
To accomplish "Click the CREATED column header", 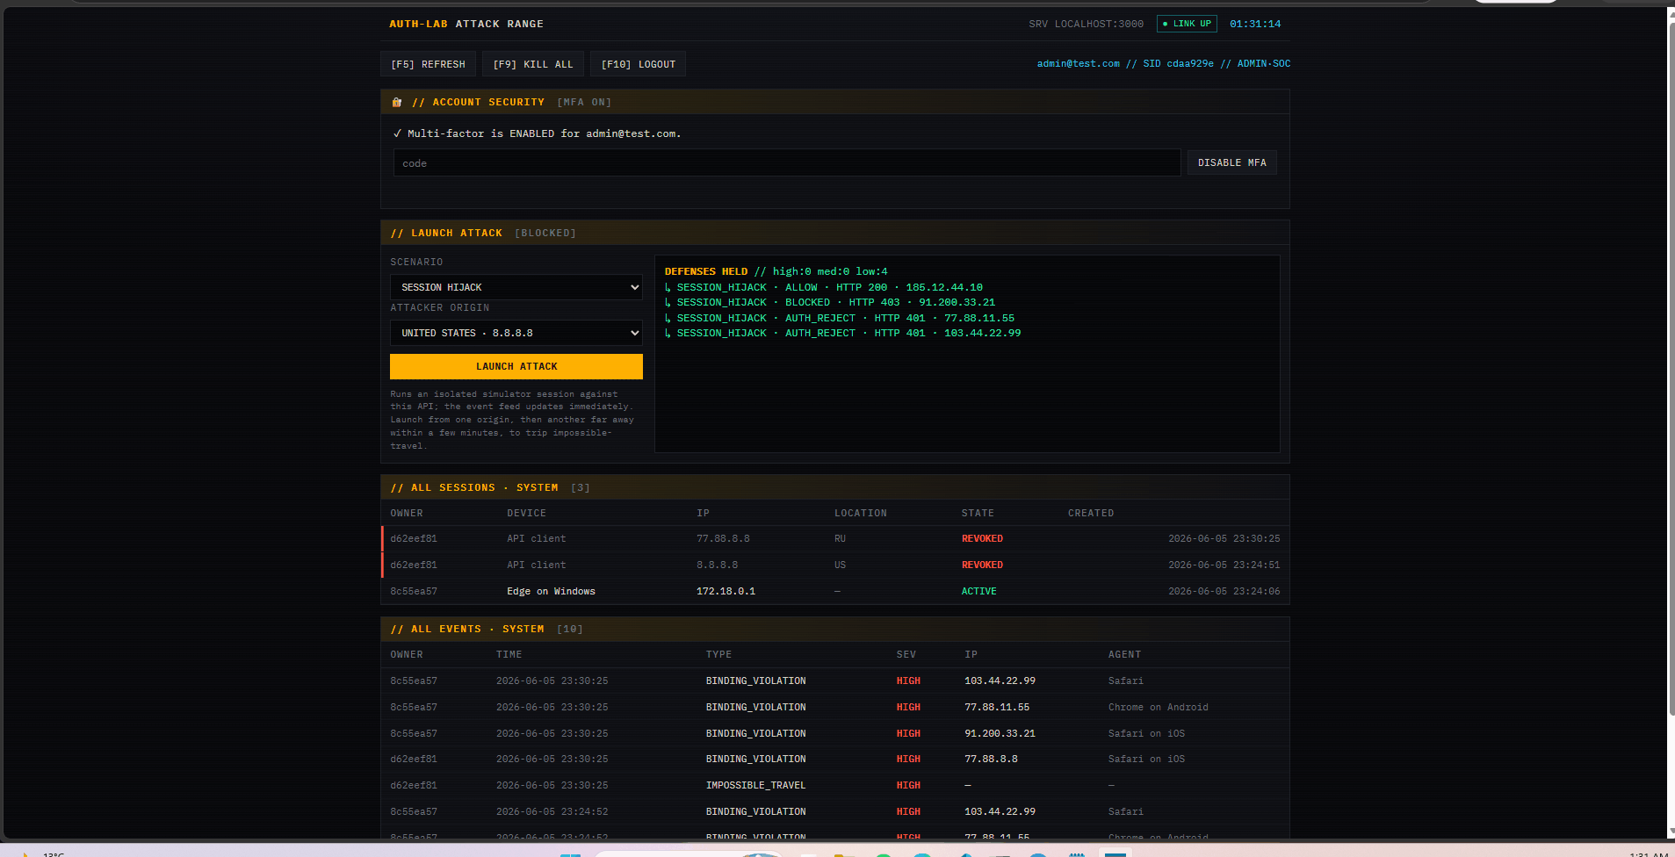I will (1091, 513).
